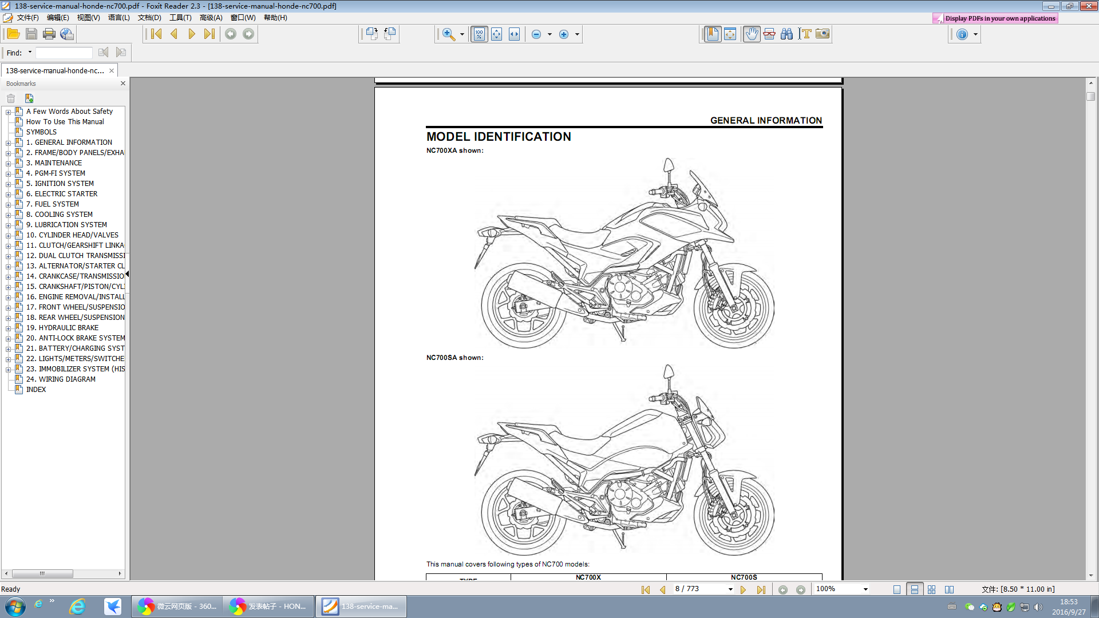Email the document via globe-mail icon
Viewport: 1099px width, 618px height.
click(x=67, y=34)
